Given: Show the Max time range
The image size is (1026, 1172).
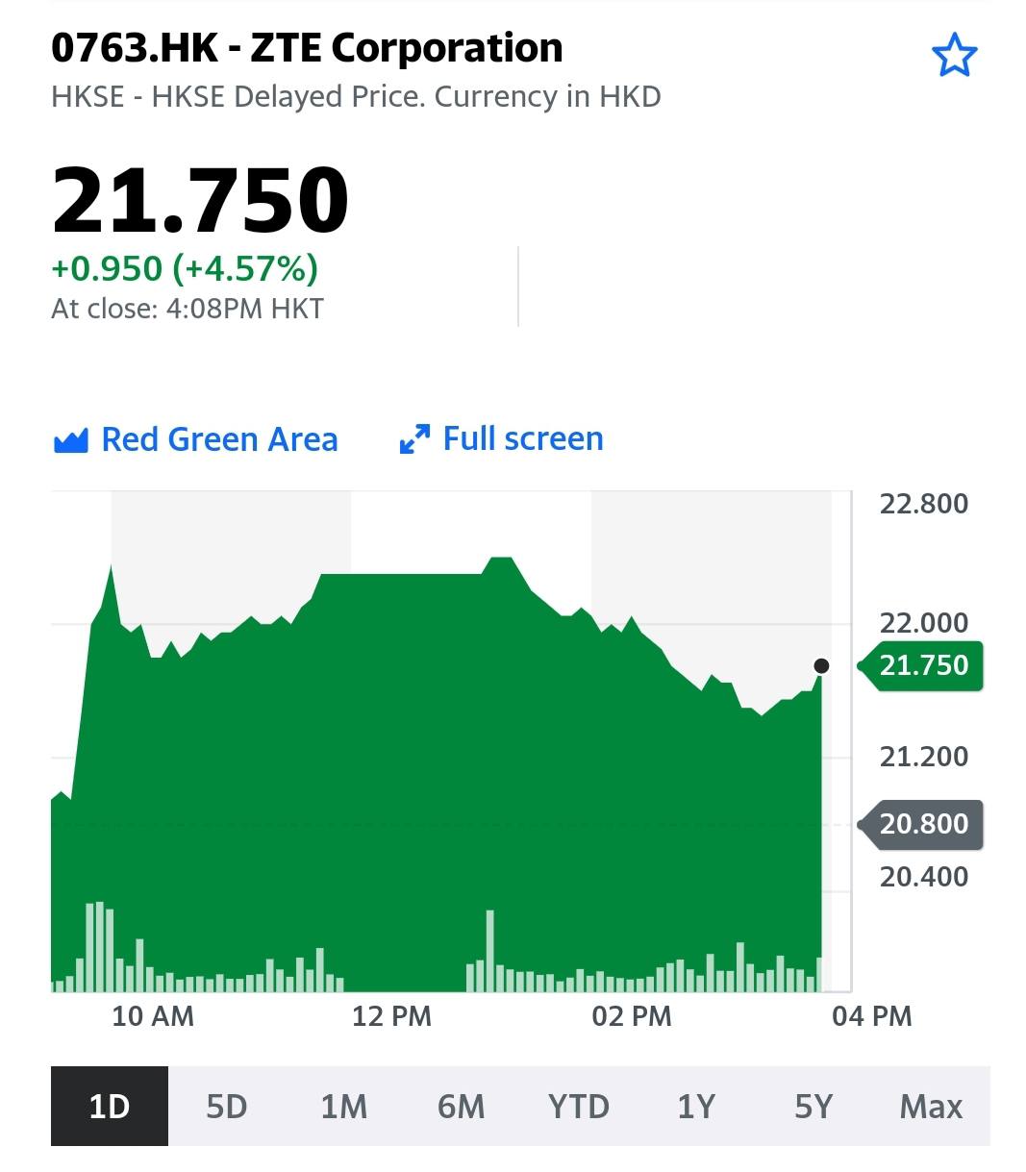Looking at the screenshot, I should point(931,1106).
